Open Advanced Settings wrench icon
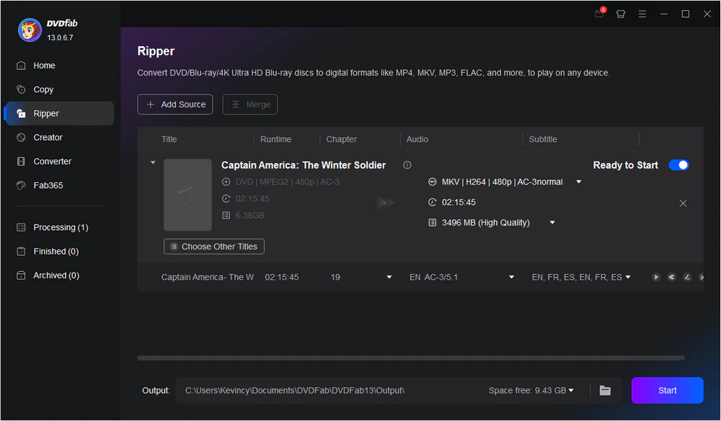The width and height of the screenshot is (721, 421). point(672,277)
